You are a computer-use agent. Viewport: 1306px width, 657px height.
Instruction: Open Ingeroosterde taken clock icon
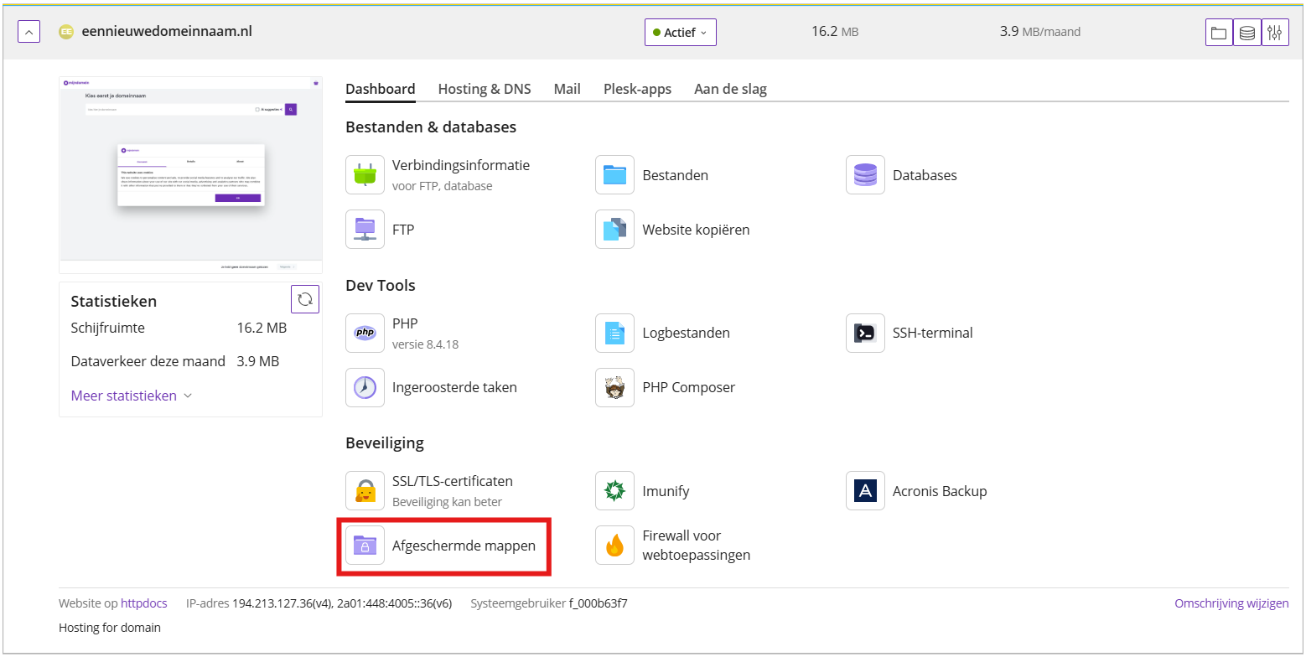coord(365,387)
